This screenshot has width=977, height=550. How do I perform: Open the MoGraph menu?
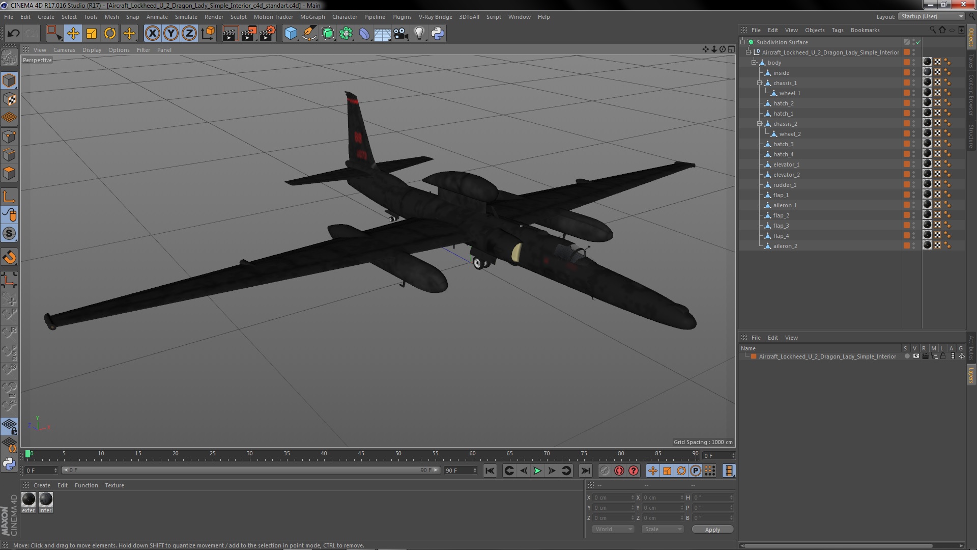[x=312, y=17]
